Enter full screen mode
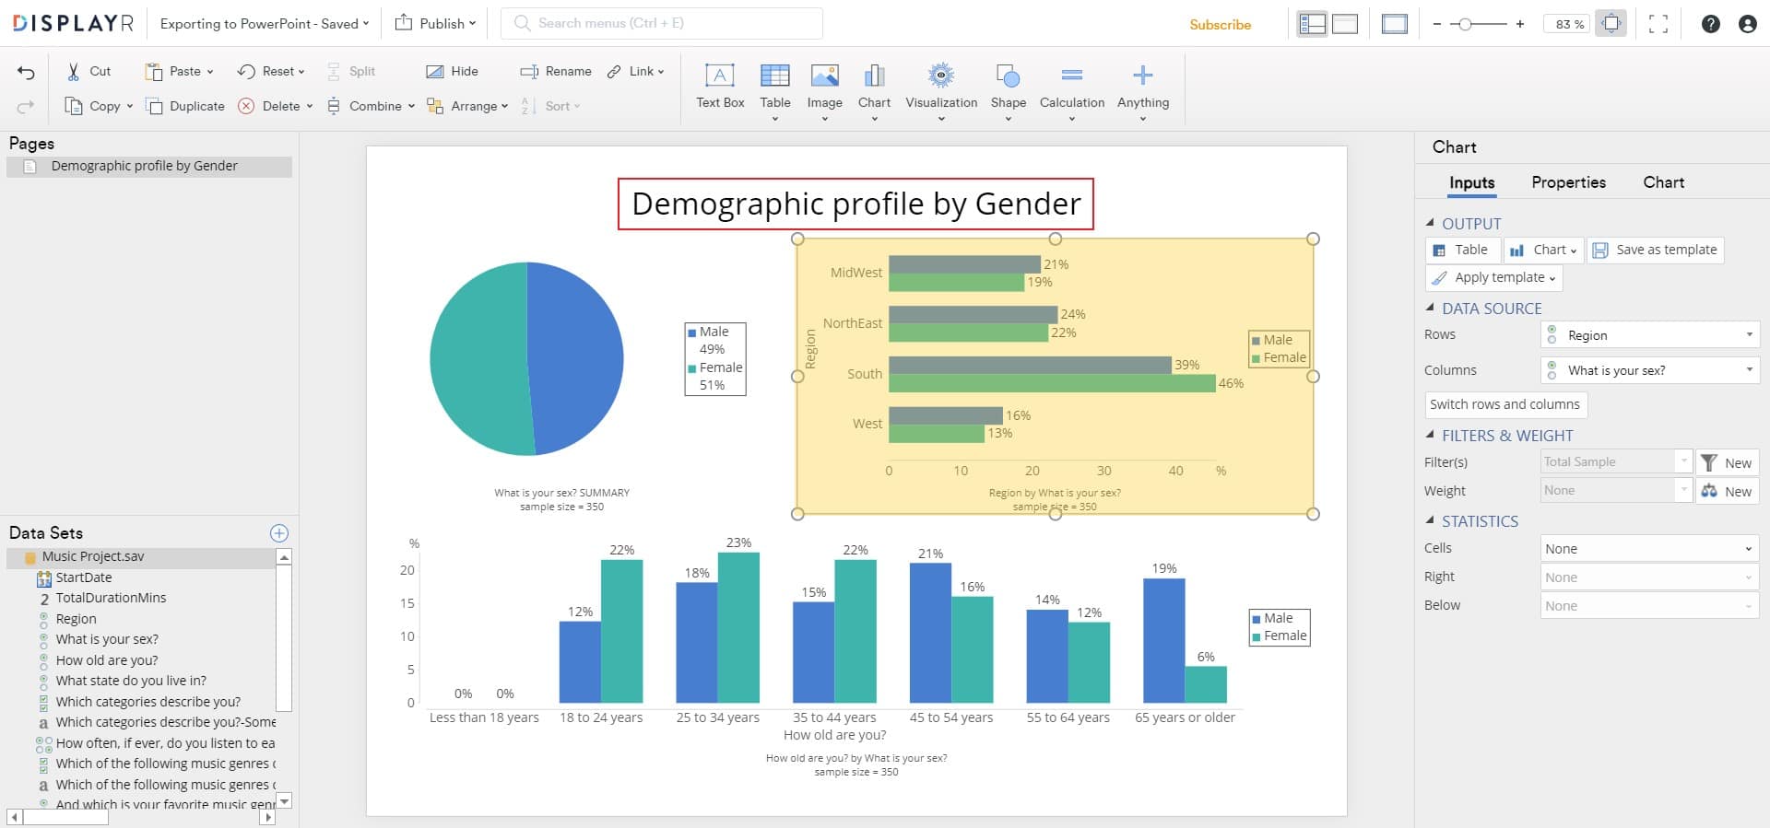 click(1658, 24)
